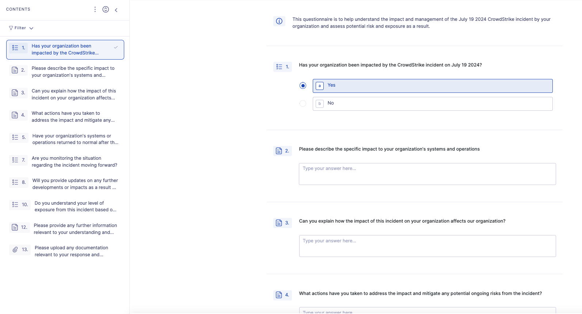The width and height of the screenshot is (582, 314).
Task: Click document icon for sidebar question 12
Action: pos(15,227)
